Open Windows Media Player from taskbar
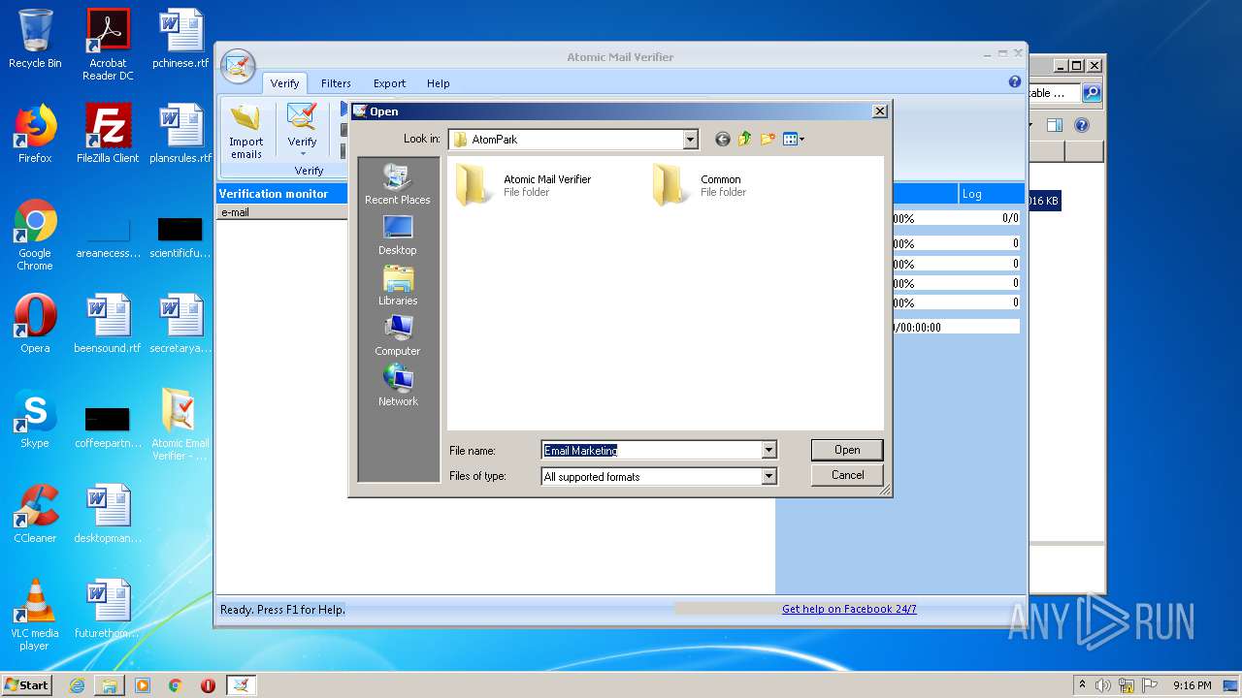 [x=143, y=685]
